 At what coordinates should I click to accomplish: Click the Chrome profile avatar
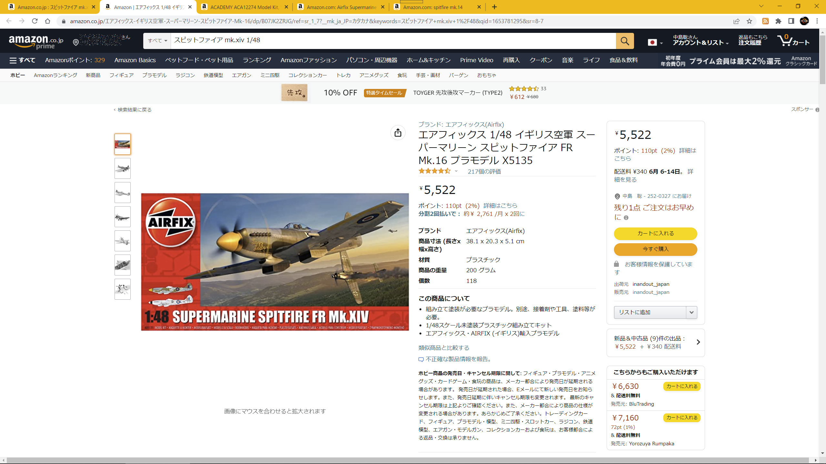pos(804,21)
